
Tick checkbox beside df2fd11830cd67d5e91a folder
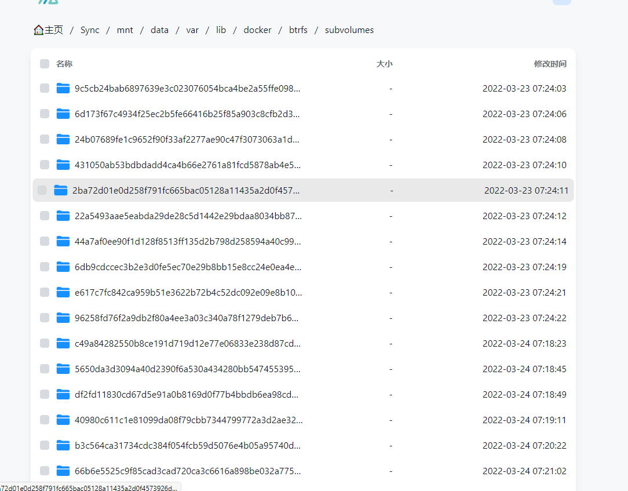(x=45, y=394)
